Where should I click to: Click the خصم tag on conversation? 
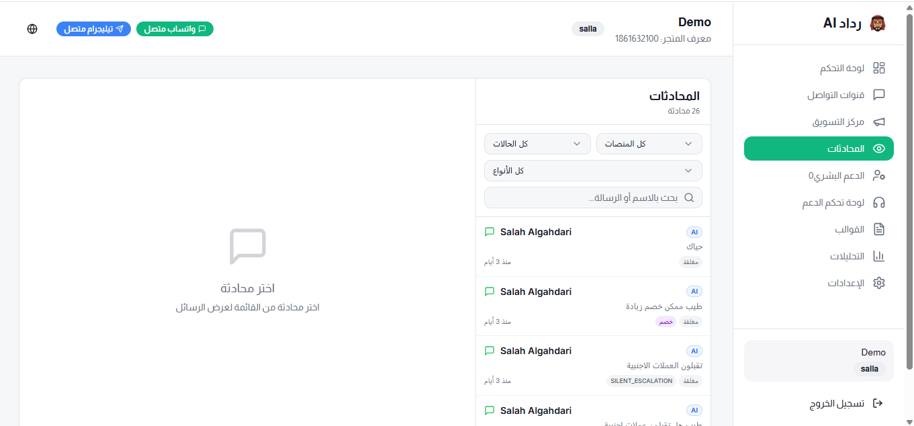point(666,322)
